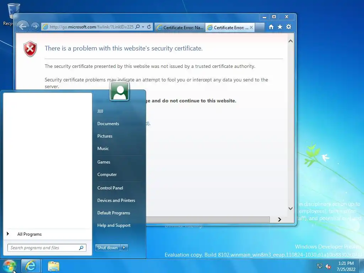This screenshot has width=364, height=273.
Task: Jump up with the page scrollbar's top arrow
Action: pos(290,41)
